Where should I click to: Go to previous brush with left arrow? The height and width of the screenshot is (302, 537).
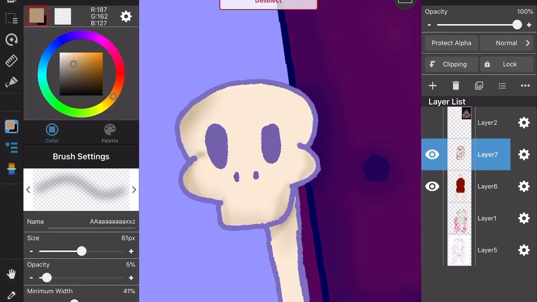point(28,190)
